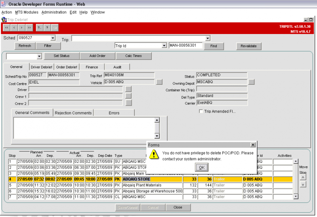The width and height of the screenshot is (317, 217).
Task: Click the Cancel button at bottom
Action: click(153, 207)
